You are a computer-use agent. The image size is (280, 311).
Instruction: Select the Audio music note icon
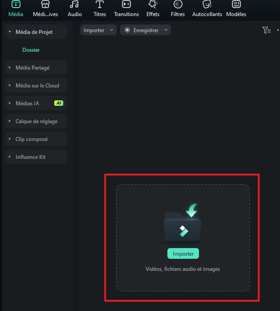(x=74, y=4)
